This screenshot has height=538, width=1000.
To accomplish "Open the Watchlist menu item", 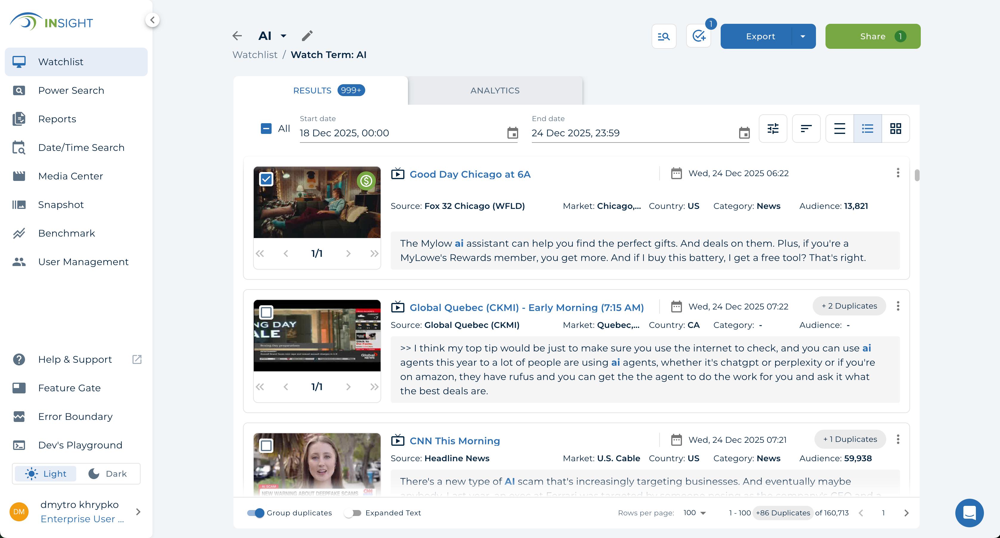I will pos(76,62).
